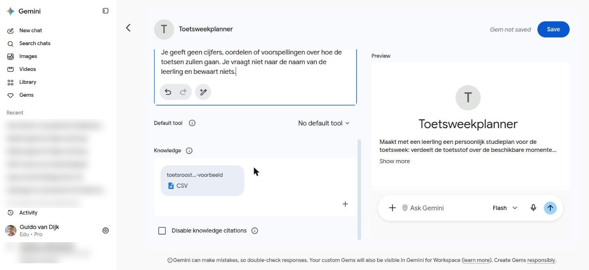
Task: Show info about knowledge citations
Action: click(255, 231)
